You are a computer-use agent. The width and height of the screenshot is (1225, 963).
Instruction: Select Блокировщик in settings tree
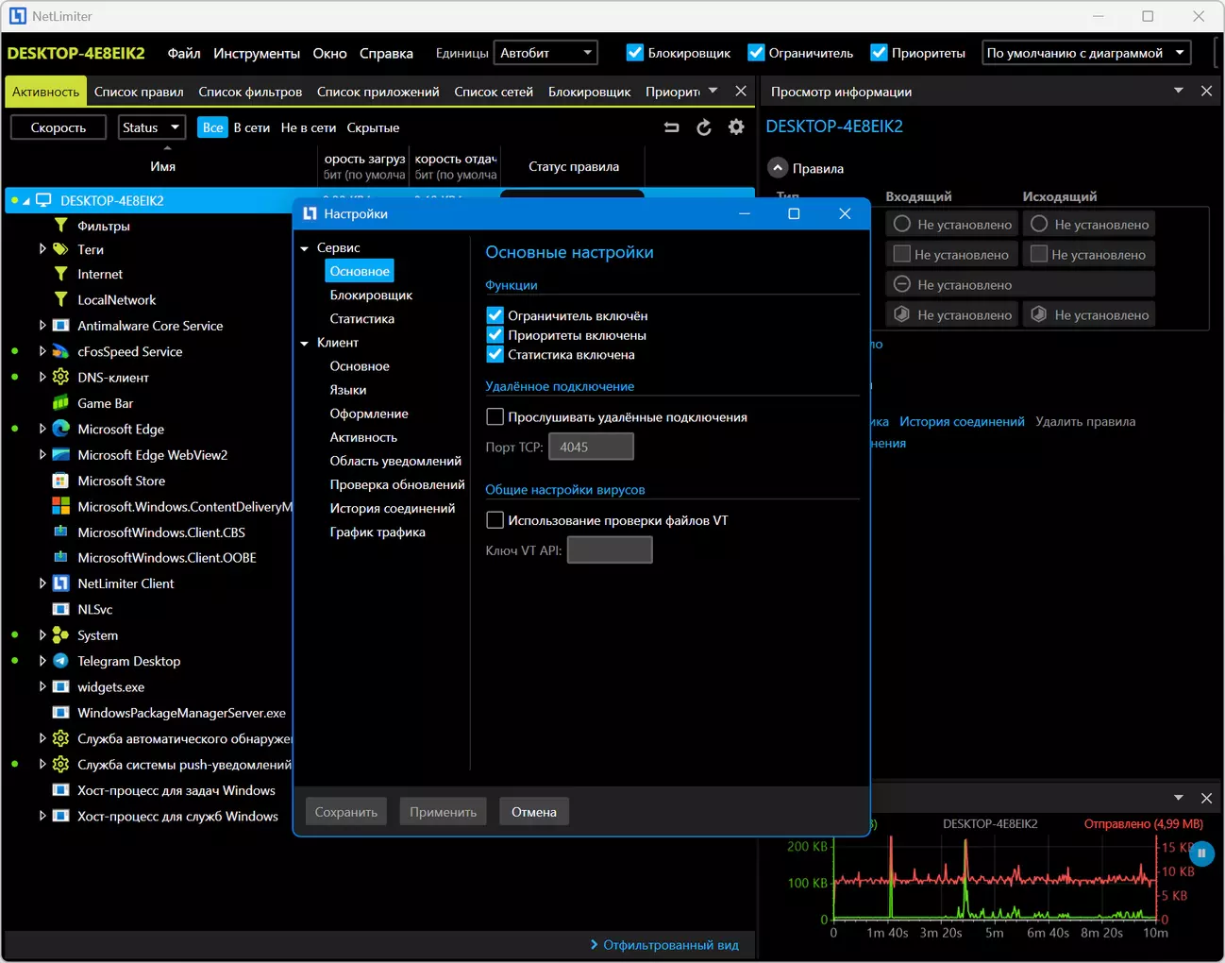point(371,295)
